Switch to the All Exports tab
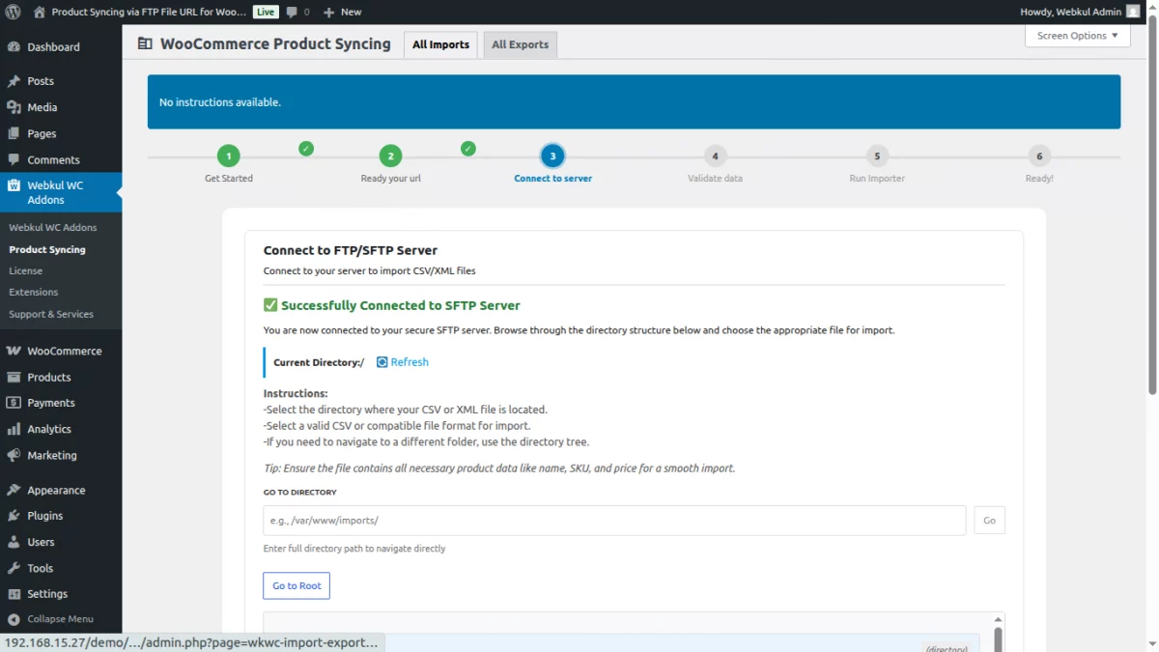 pos(520,43)
